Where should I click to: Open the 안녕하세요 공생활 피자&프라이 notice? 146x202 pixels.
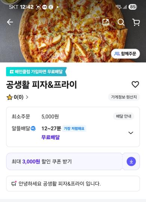point(73,184)
